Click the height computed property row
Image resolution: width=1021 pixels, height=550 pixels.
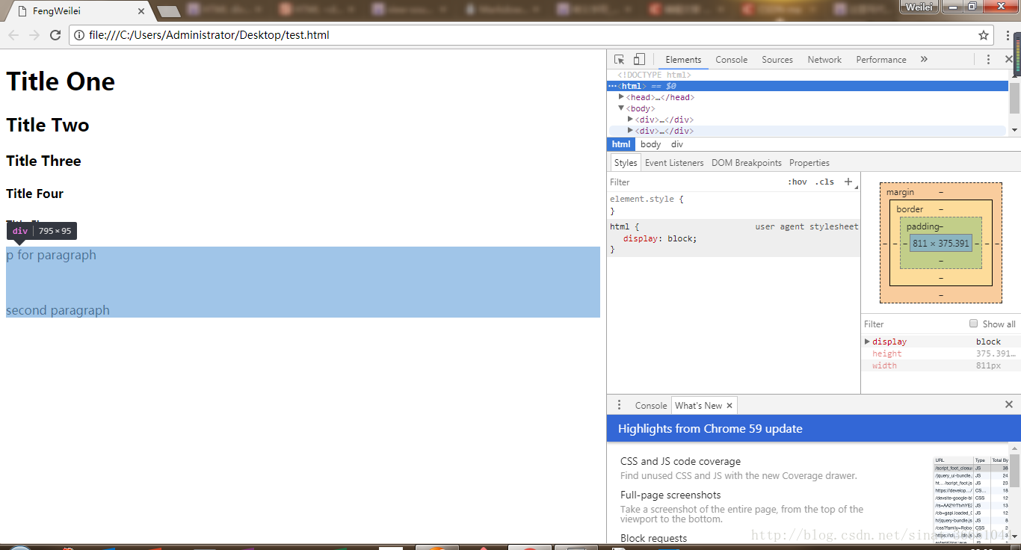click(x=940, y=353)
